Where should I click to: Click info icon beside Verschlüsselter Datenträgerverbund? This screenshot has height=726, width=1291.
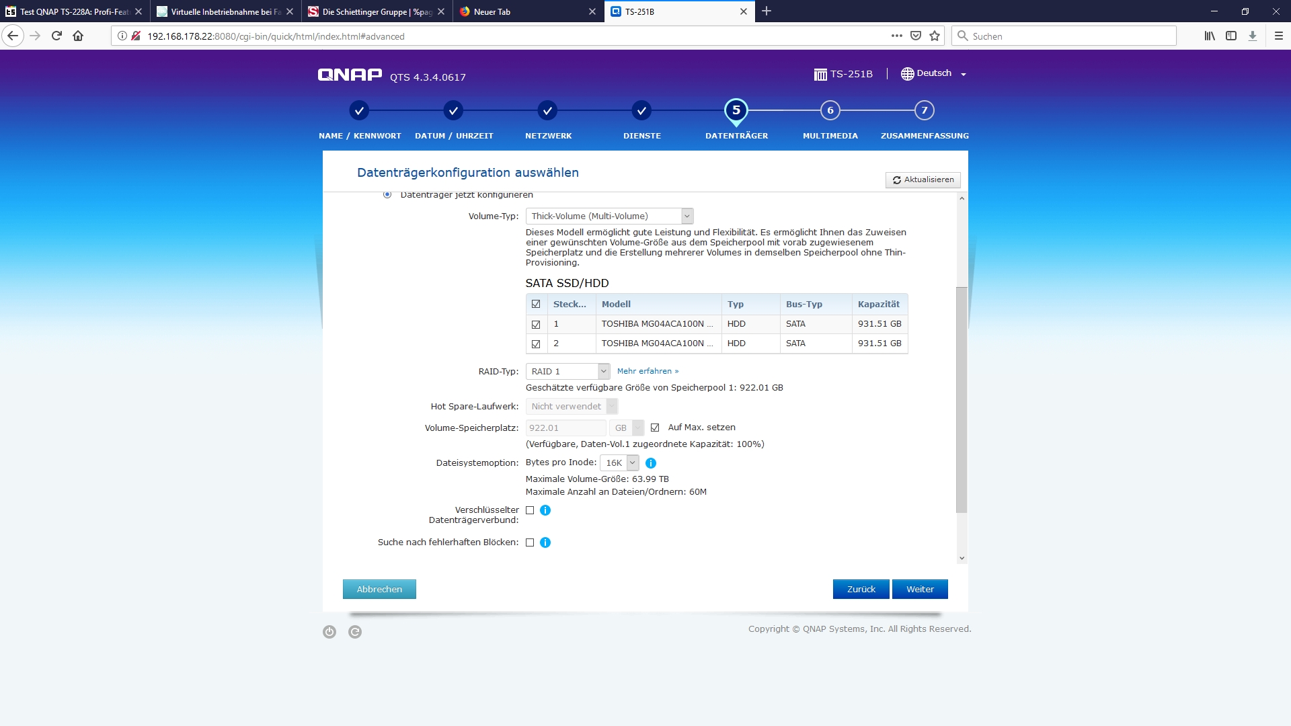click(545, 510)
